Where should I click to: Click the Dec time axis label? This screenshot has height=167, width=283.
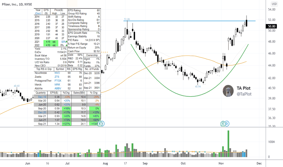pyautogui.click(x=259, y=163)
